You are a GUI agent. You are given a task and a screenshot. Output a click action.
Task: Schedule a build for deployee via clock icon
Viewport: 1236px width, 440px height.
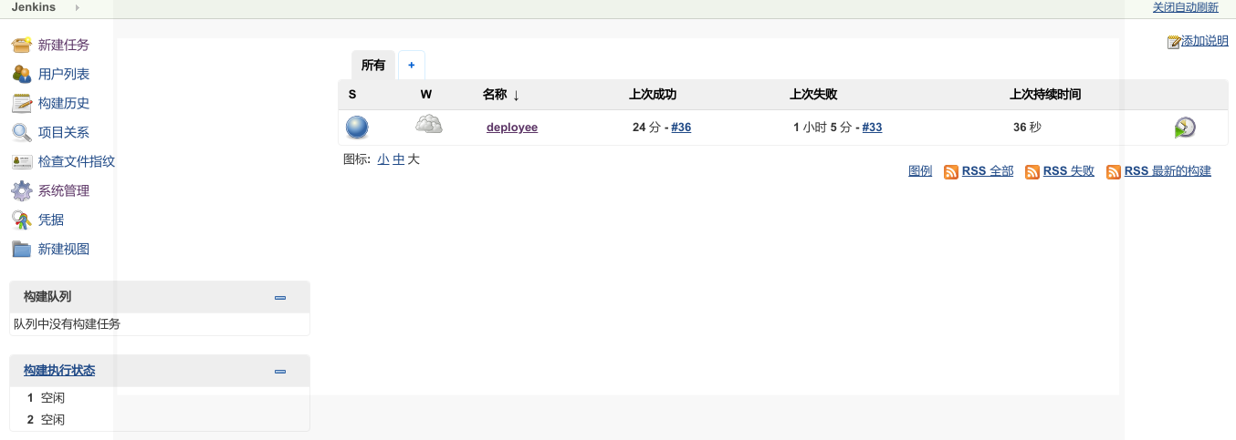[x=1185, y=128]
